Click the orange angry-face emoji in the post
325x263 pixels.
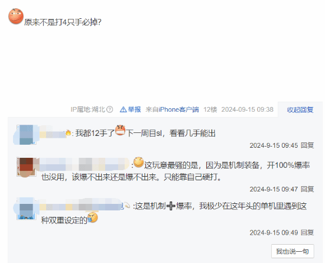click(x=16, y=16)
